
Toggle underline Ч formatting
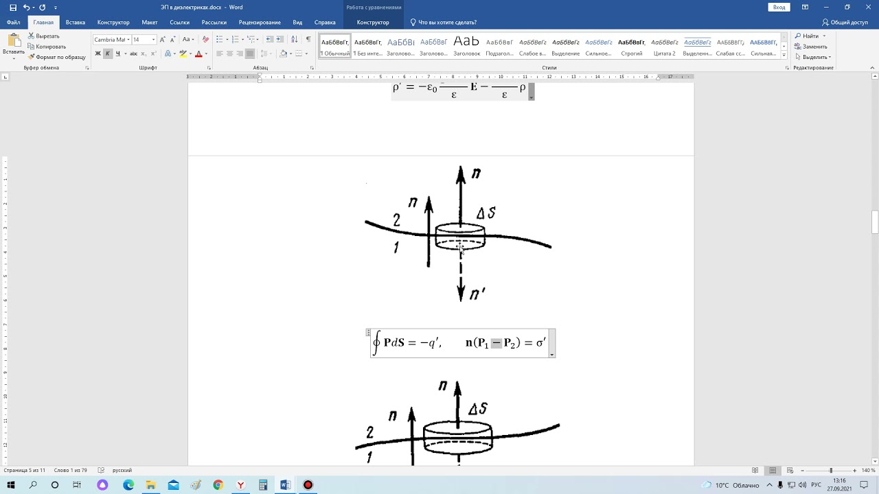point(117,54)
